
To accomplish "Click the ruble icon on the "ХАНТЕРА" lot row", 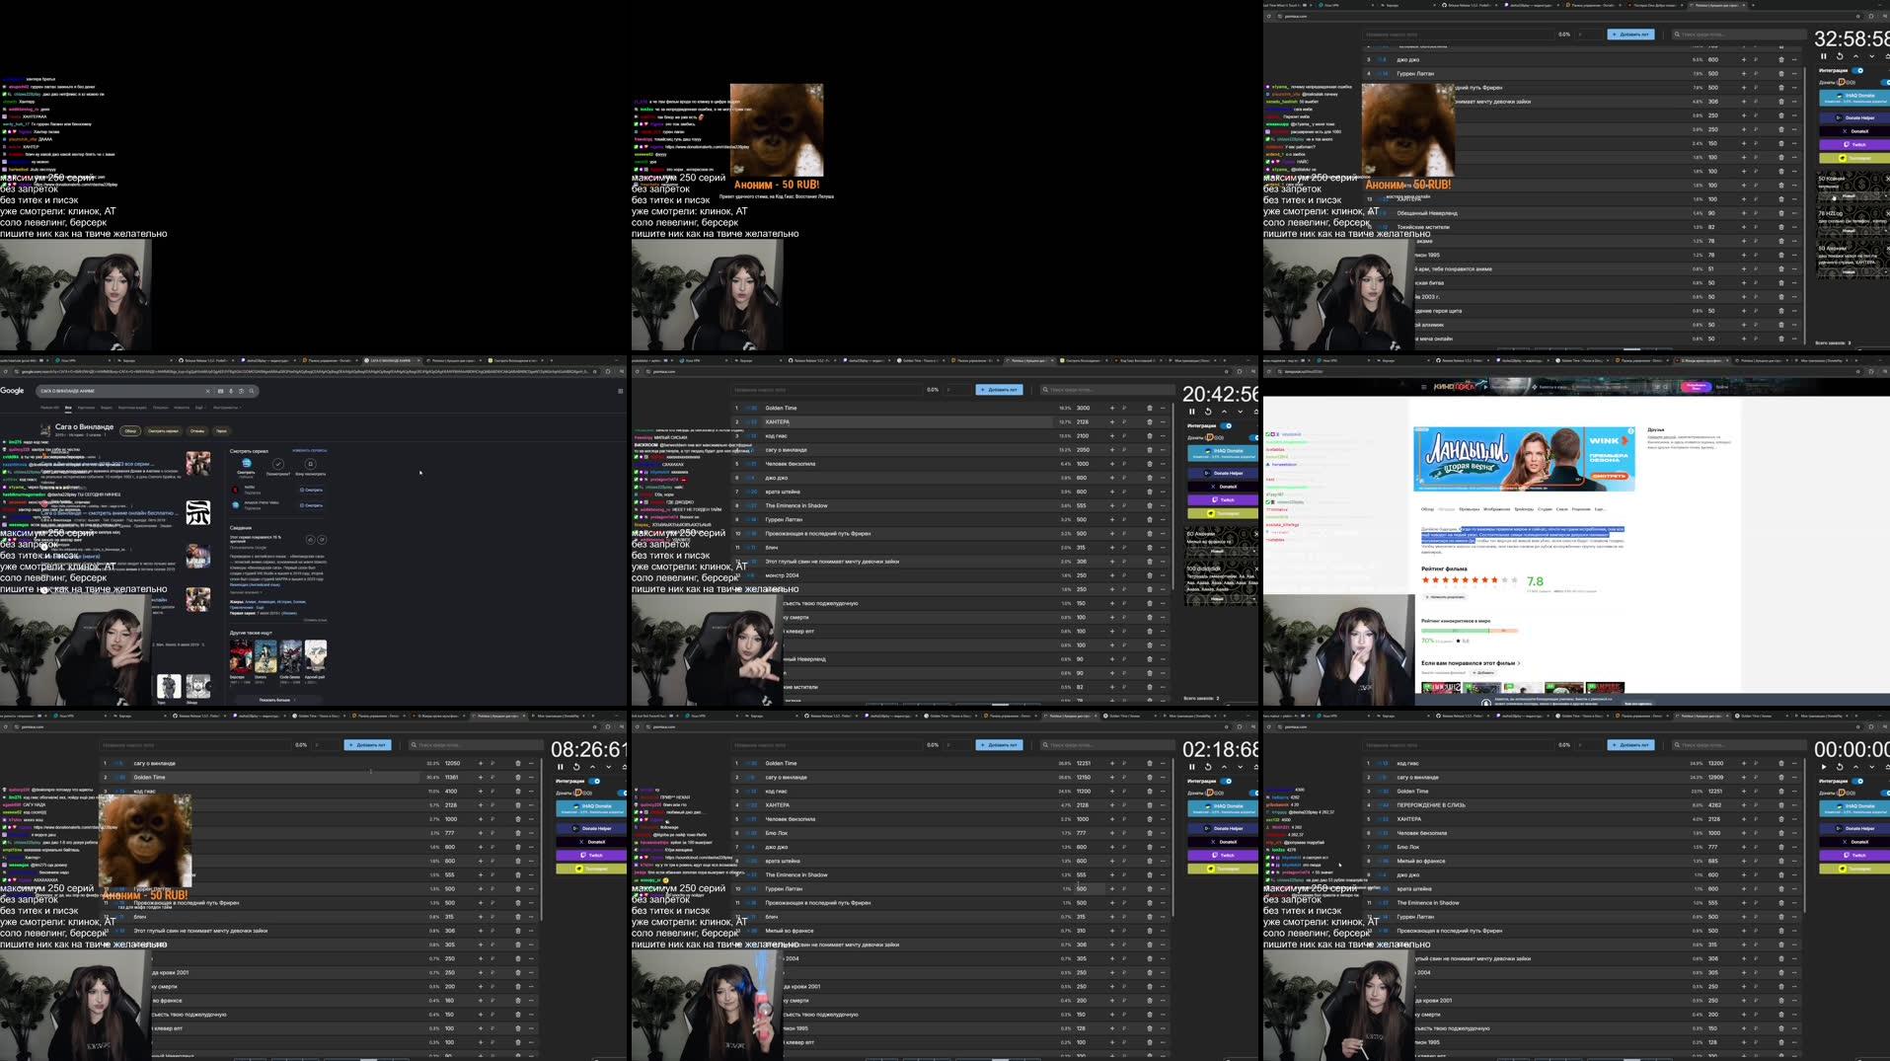I will point(1124,421).
